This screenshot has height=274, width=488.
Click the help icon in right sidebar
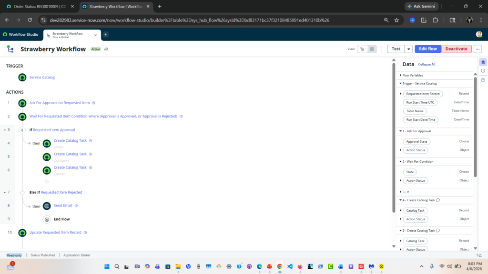[x=483, y=80]
